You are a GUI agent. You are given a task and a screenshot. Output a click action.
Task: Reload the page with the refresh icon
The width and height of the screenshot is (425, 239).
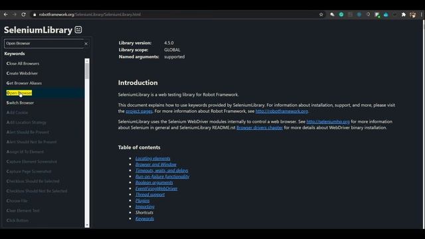(24, 15)
